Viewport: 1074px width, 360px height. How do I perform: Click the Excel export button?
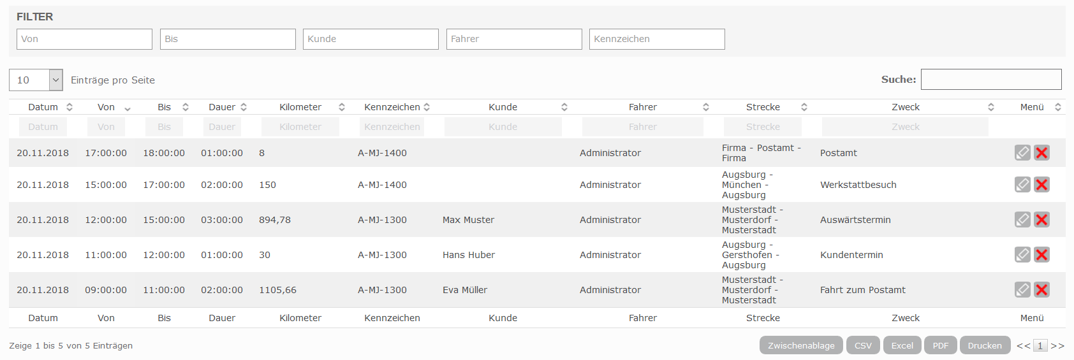[x=902, y=345]
